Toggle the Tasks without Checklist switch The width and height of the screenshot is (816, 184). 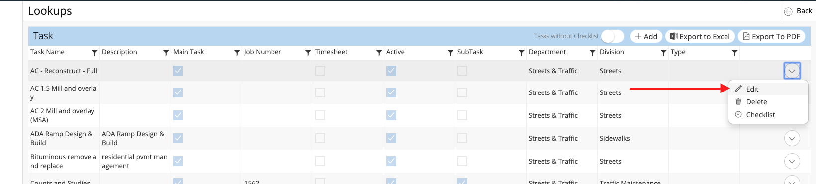612,36
